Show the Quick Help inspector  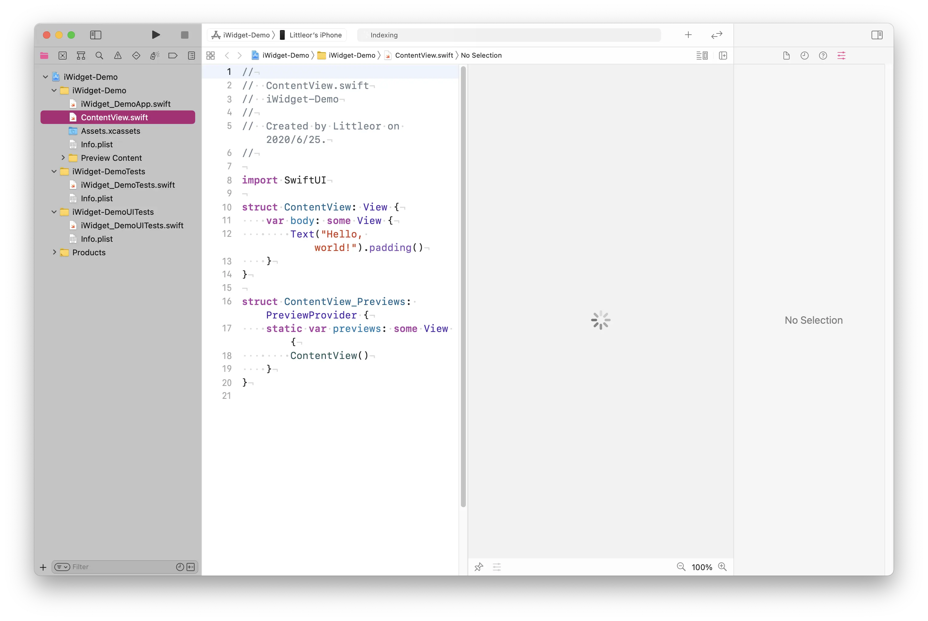(823, 56)
